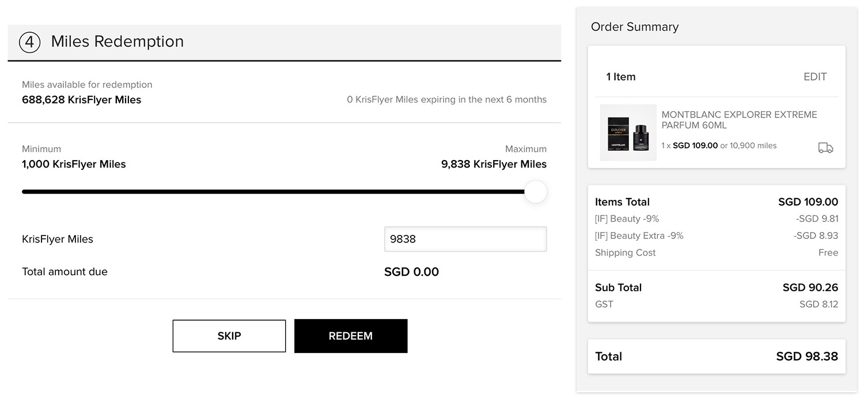Screen dimensions: 864x399
Task: Select the Montblanc Explorer Extreme product name
Action: coord(738,120)
